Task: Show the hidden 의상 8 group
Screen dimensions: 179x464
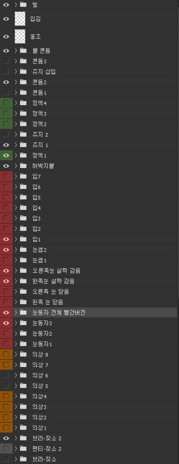Action: pyautogui.click(x=6, y=355)
